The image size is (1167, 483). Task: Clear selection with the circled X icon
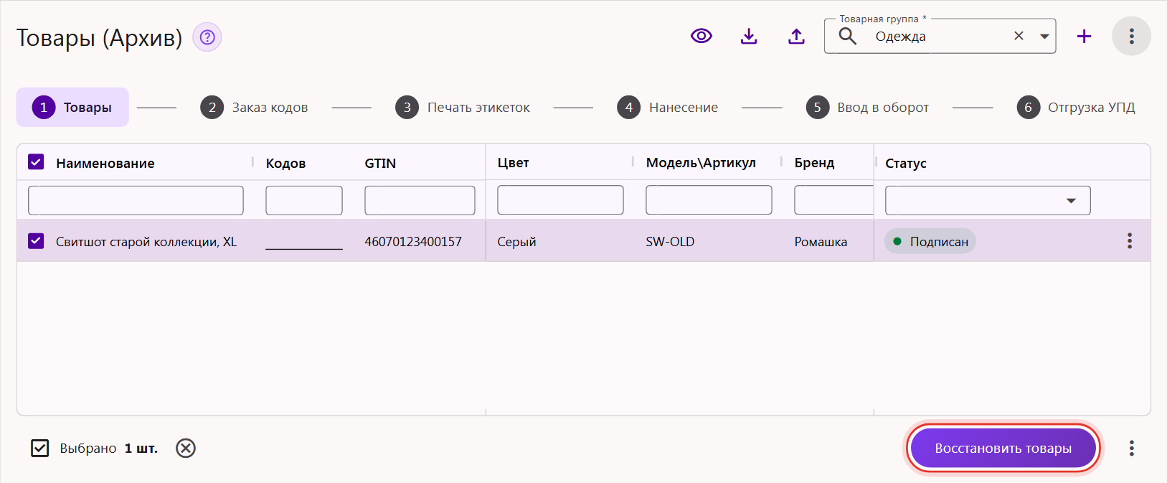pos(186,449)
